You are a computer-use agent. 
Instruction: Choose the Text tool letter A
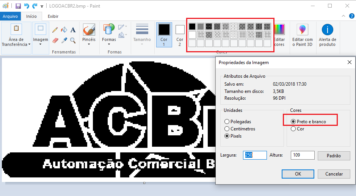tap(73, 30)
